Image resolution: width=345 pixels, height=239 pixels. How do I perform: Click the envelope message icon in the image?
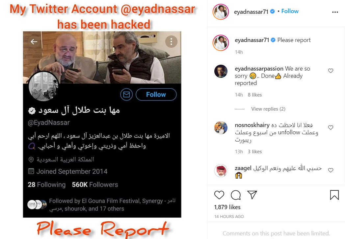tap(126, 95)
